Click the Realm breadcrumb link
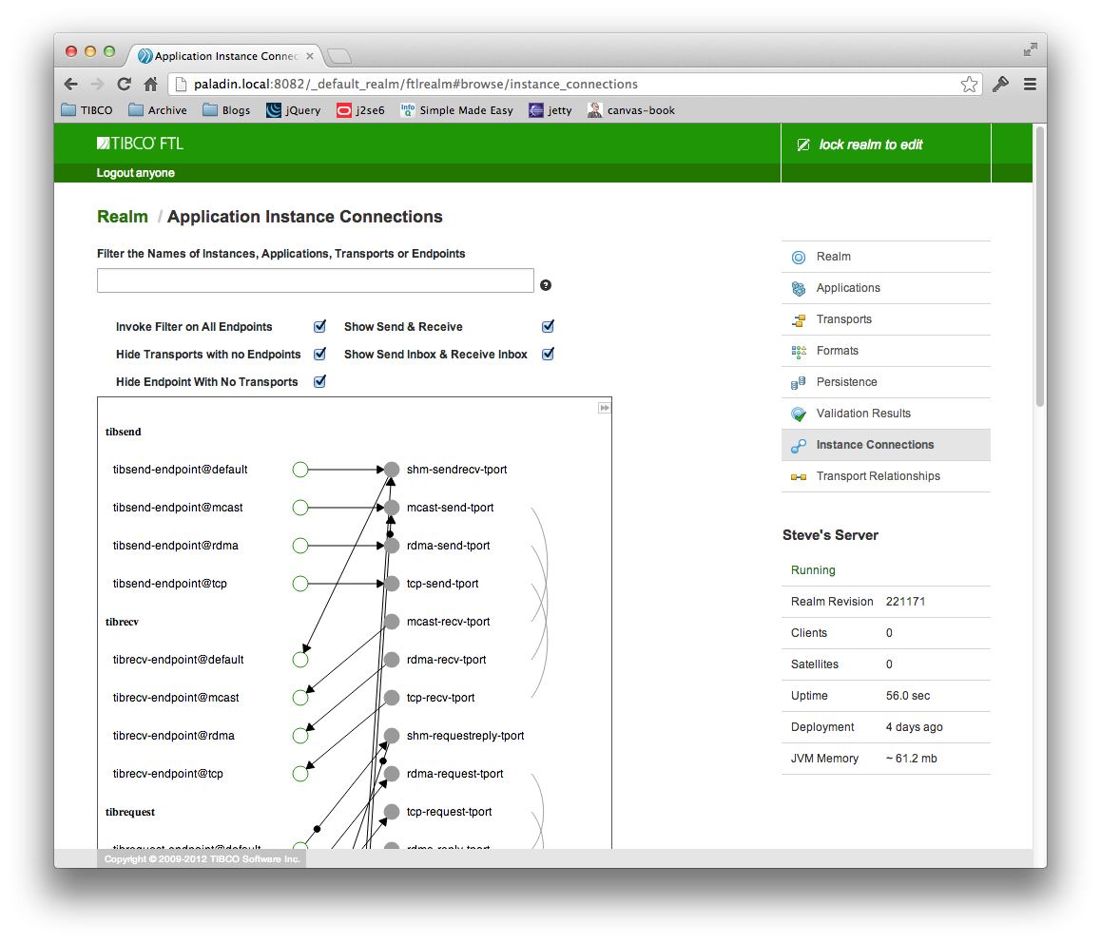Viewport: 1101px width, 943px height. coord(123,217)
